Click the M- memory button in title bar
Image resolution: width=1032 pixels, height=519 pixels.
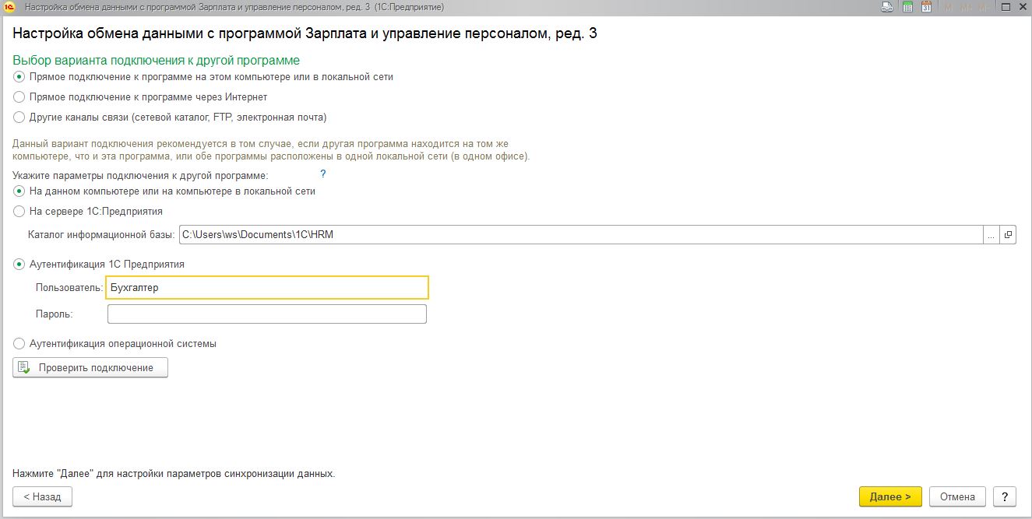click(984, 7)
